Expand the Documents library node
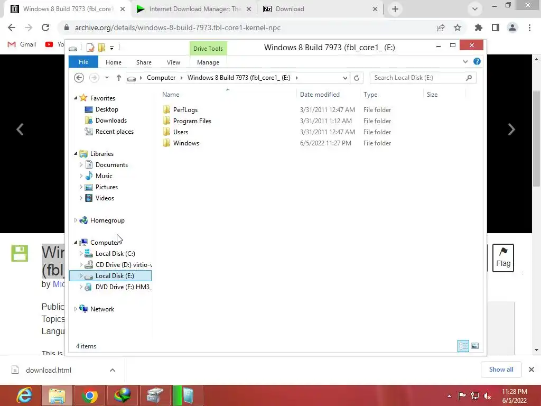 [81, 165]
